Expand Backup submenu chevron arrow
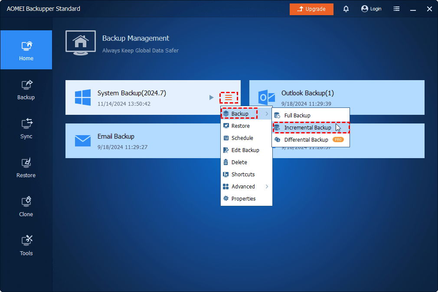 (267, 114)
